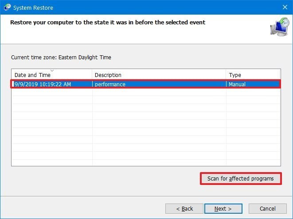Click first empty row below performance entry
293x219 pixels.
pos(146,92)
